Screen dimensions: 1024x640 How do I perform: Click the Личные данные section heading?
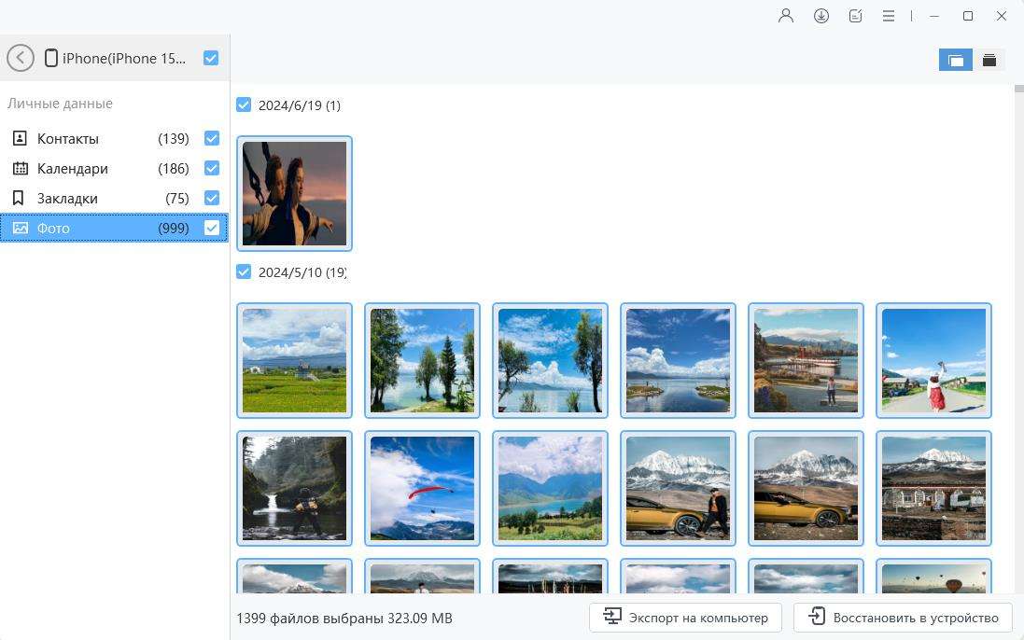coord(60,103)
